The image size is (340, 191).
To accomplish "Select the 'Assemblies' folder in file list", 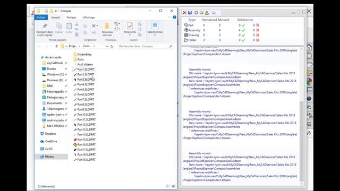I will tap(84, 54).
